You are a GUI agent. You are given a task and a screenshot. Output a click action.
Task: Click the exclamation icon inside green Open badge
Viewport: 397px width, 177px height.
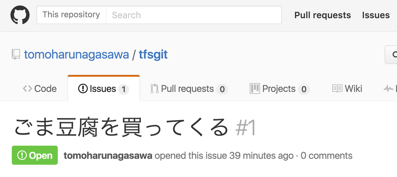[22, 155]
